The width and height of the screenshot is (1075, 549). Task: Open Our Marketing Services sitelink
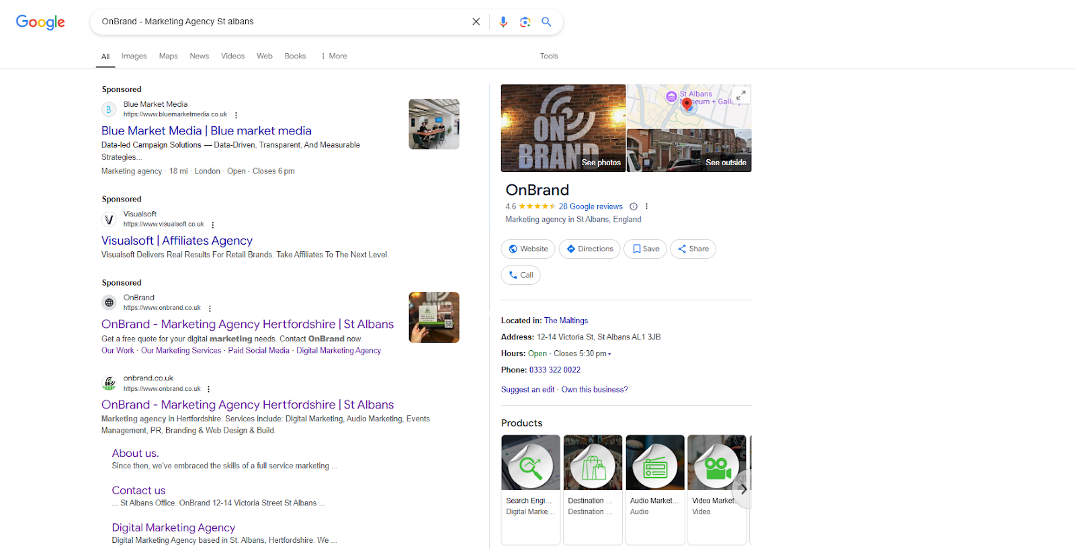point(181,350)
